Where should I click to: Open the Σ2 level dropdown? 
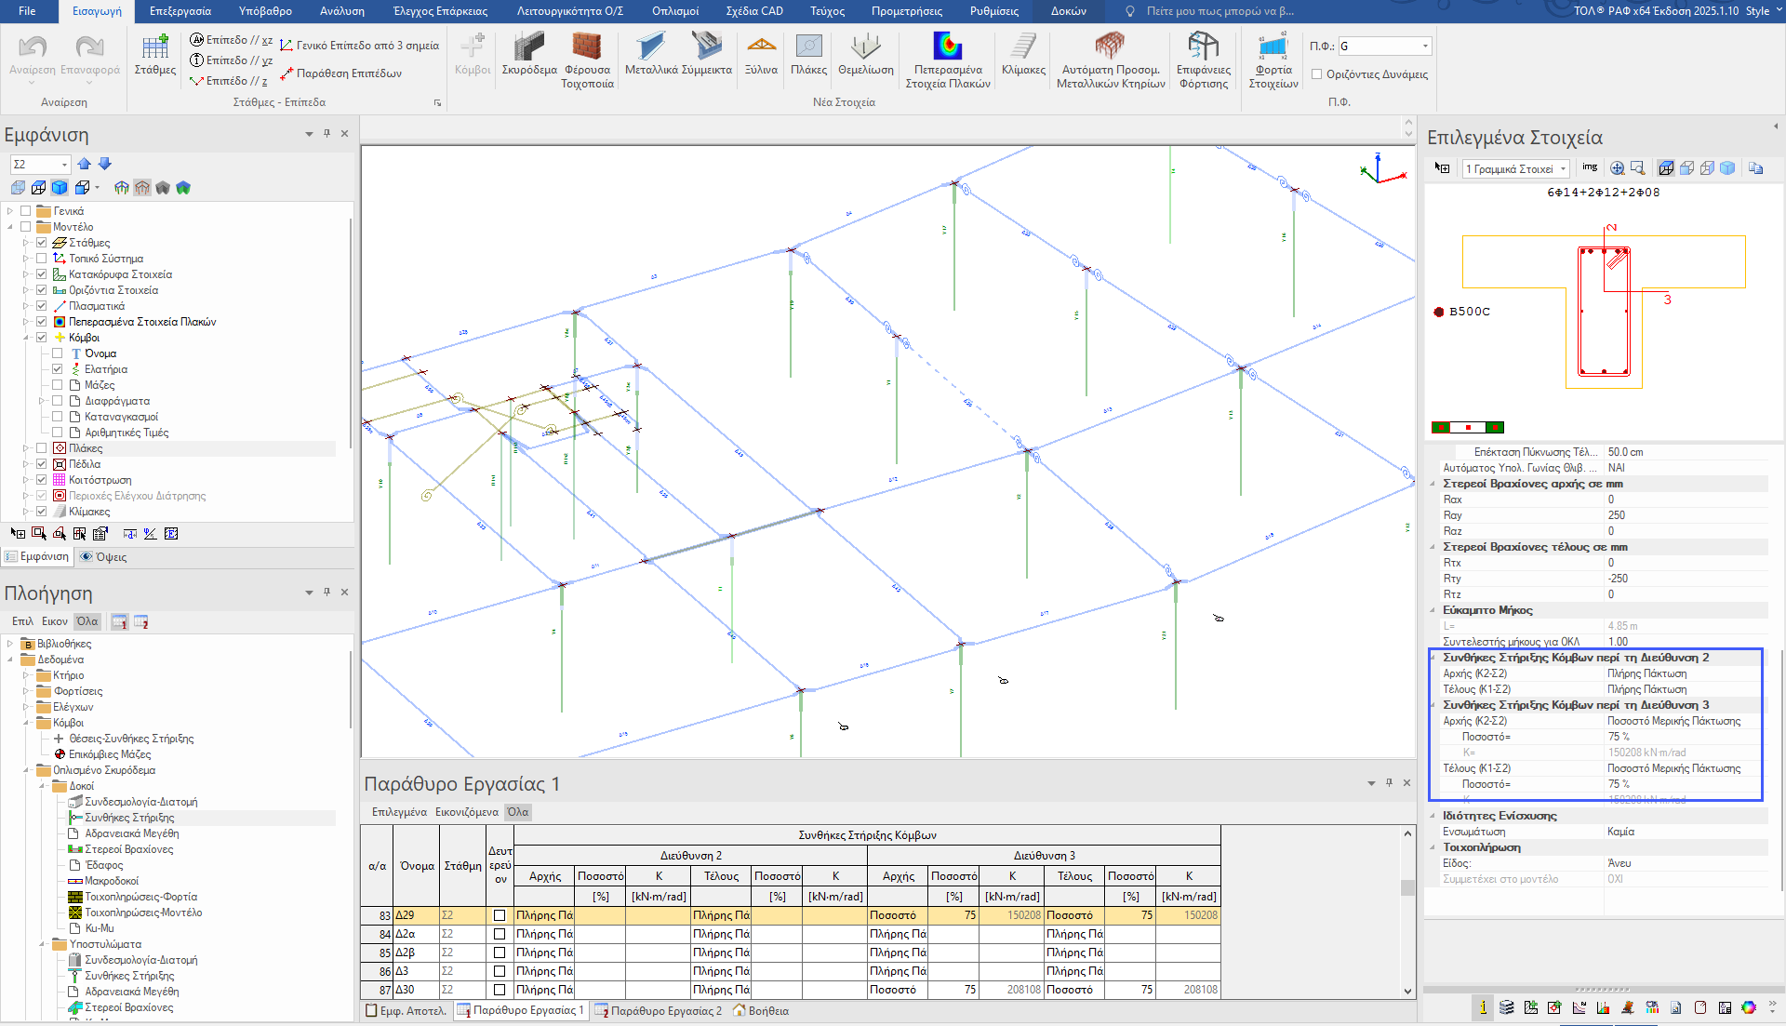(64, 165)
